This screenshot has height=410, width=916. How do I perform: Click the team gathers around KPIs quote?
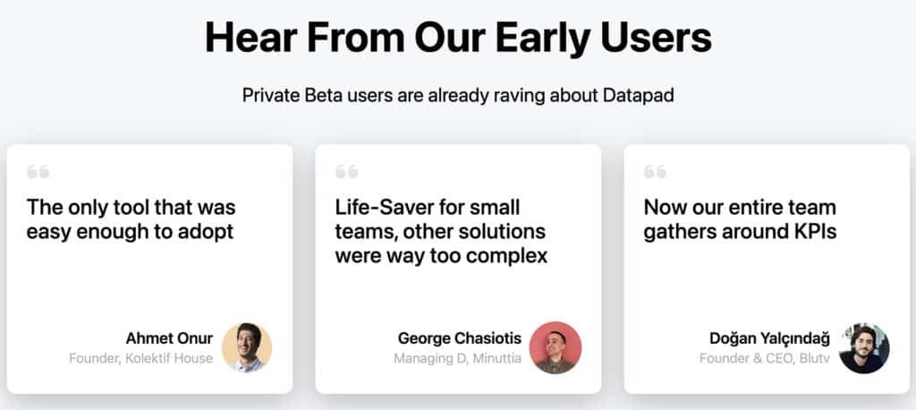coord(740,219)
